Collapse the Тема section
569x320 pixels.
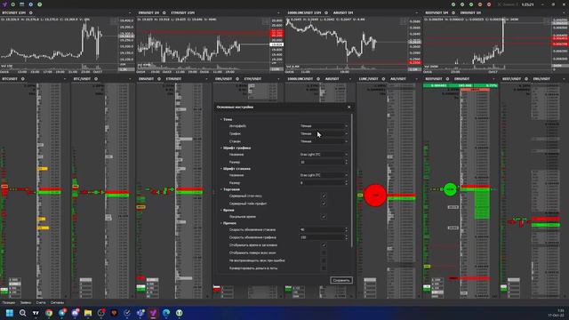pos(221,119)
